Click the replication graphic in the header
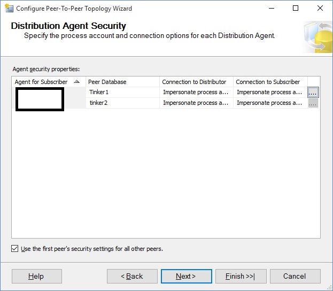333x291 pixels. [x=317, y=36]
